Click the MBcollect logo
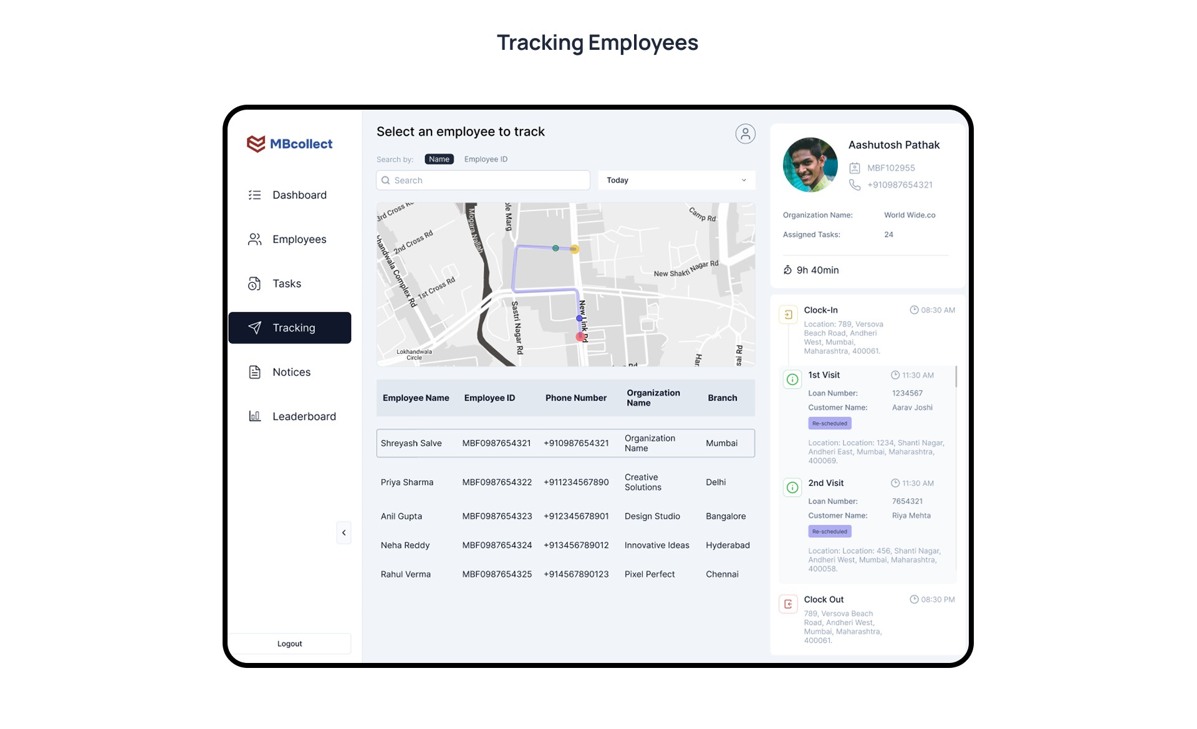1197x729 pixels. click(290, 144)
